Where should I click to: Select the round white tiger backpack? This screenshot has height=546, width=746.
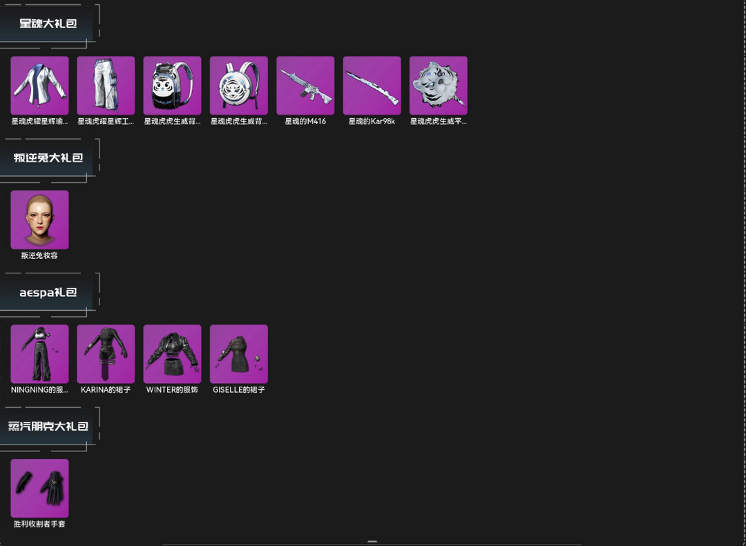coord(239,86)
